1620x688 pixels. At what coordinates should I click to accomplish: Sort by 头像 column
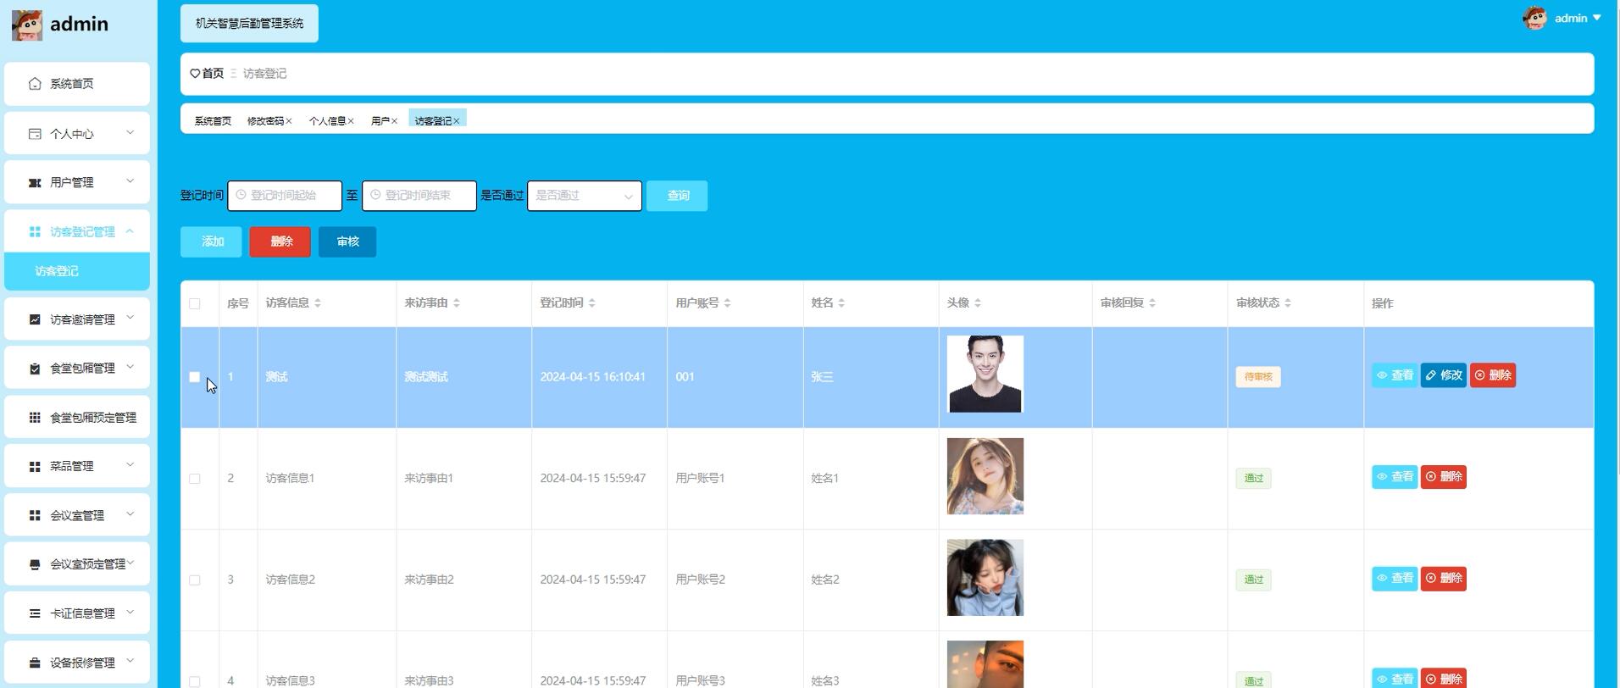tap(978, 303)
